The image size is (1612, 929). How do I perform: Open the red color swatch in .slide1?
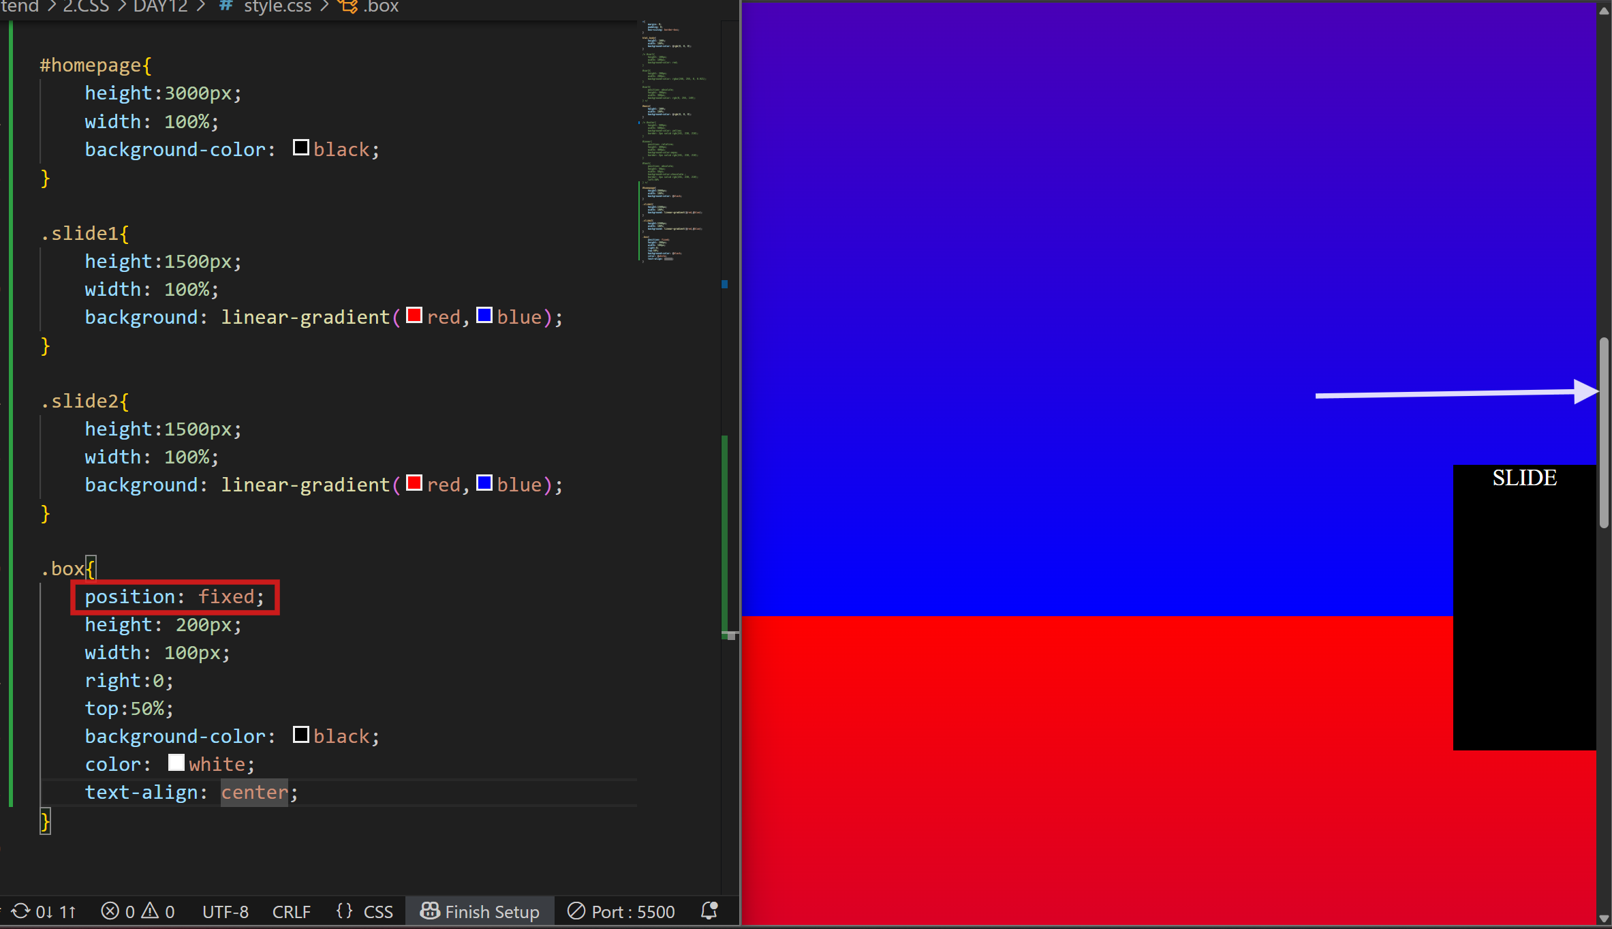414,316
